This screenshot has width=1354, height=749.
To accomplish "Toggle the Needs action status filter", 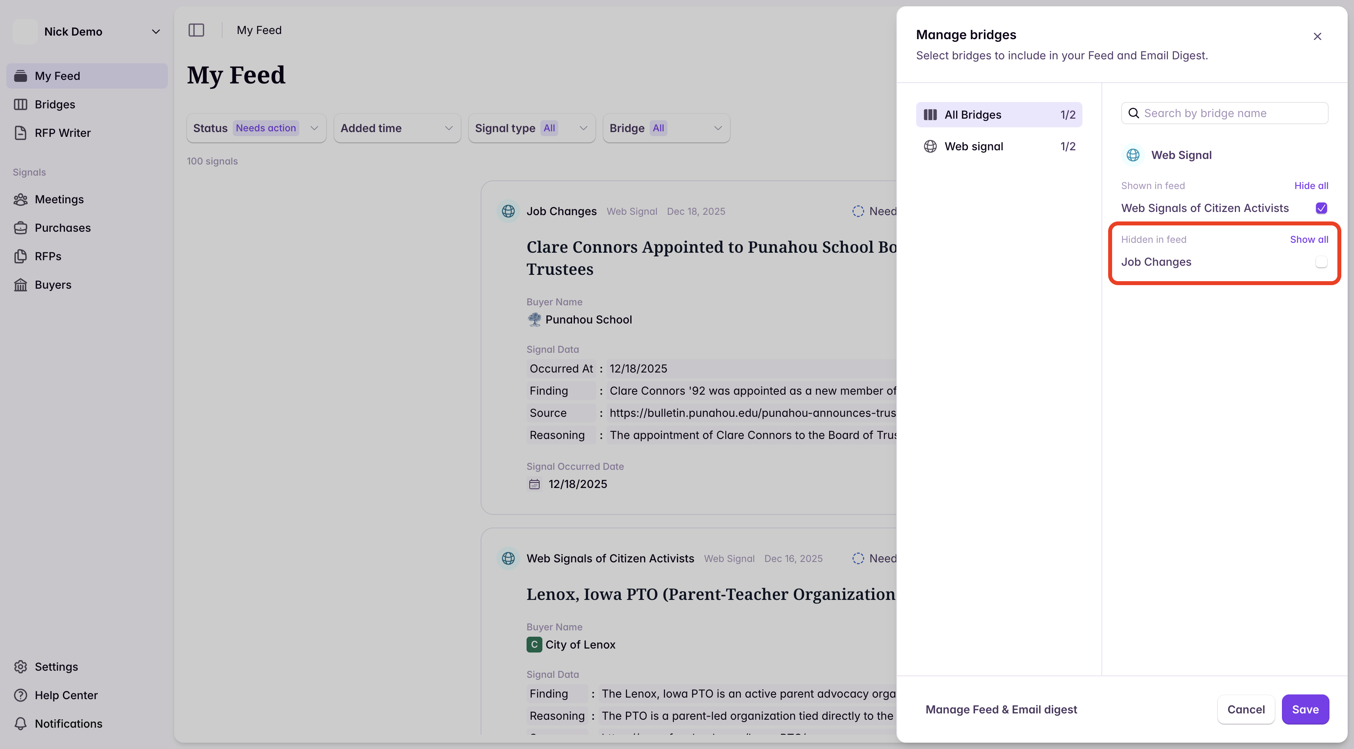I will [256, 128].
